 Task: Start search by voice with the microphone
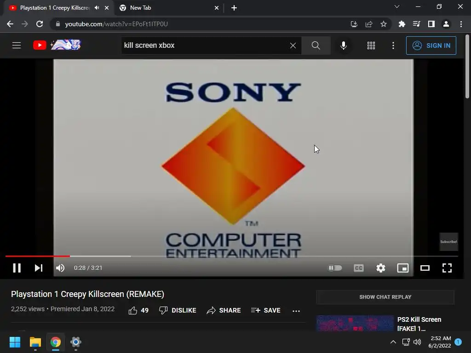[343, 46]
